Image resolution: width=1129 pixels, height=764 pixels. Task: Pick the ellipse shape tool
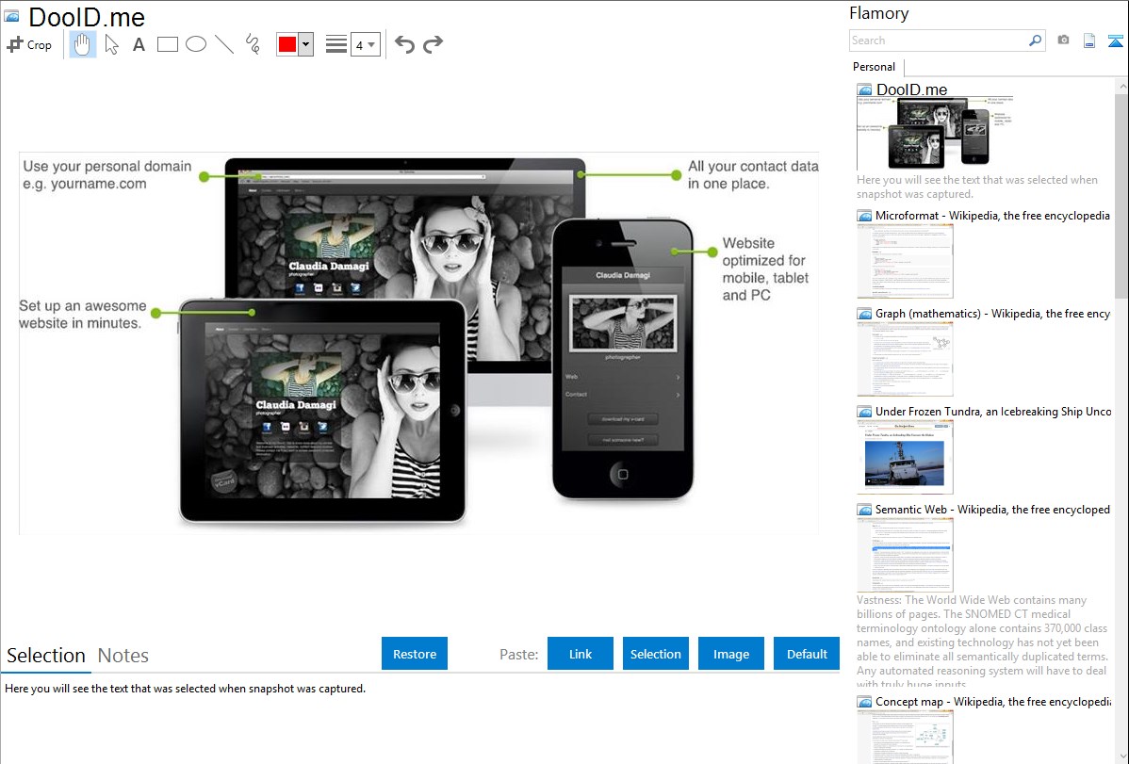pyautogui.click(x=196, y=44)
